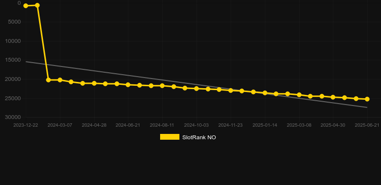Click the data point above 2024-03-07
This screenshot has width=381, height=185.
[x=60, y=80]
